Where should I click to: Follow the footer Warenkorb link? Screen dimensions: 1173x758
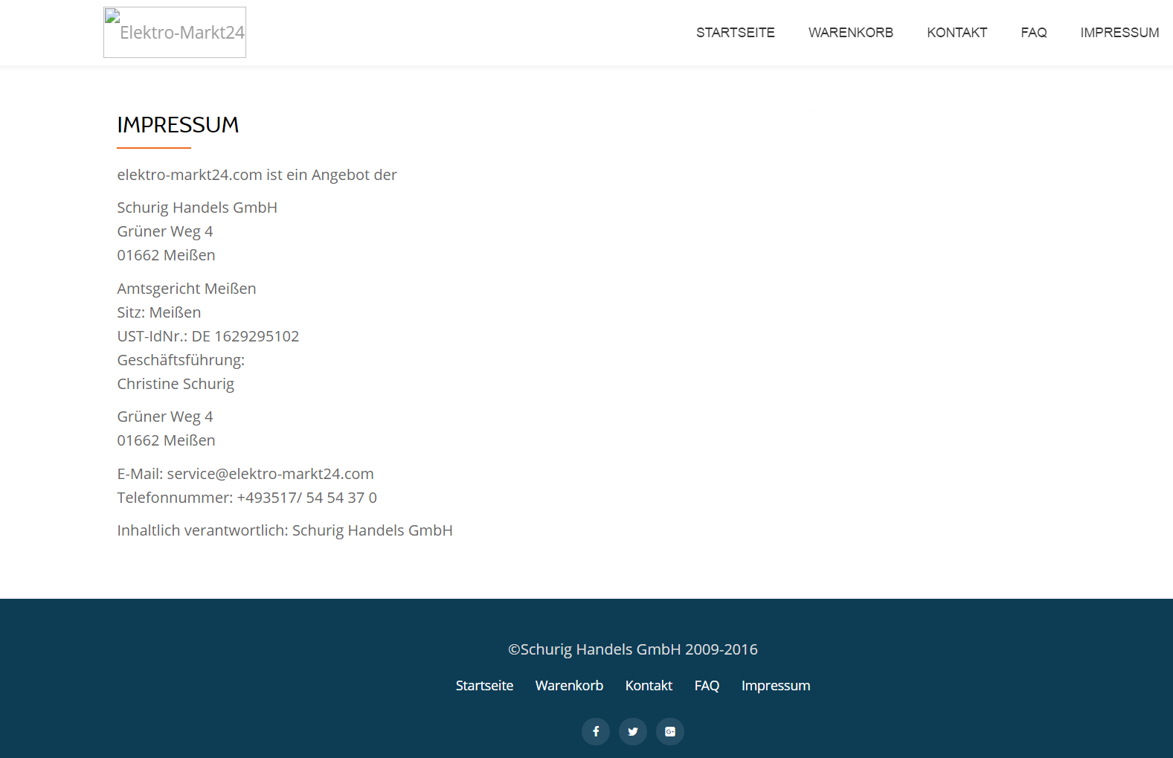569,686
